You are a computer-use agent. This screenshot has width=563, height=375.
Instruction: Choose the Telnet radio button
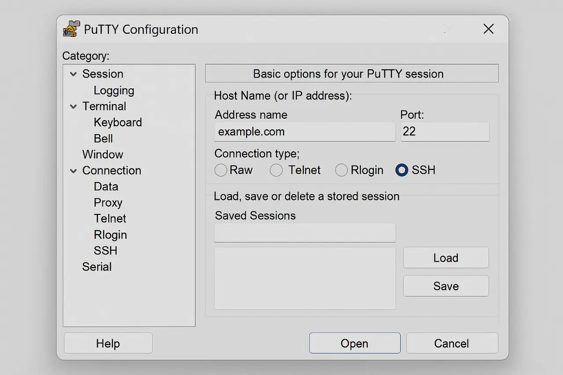(x=276, y=170)
